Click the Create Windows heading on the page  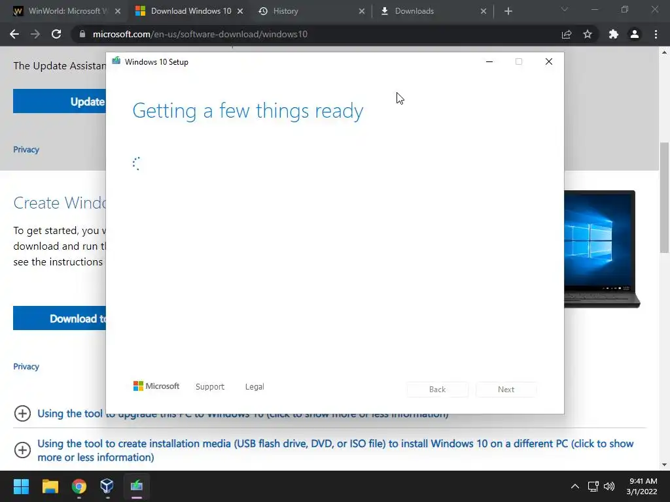click(x=60, y=203)
